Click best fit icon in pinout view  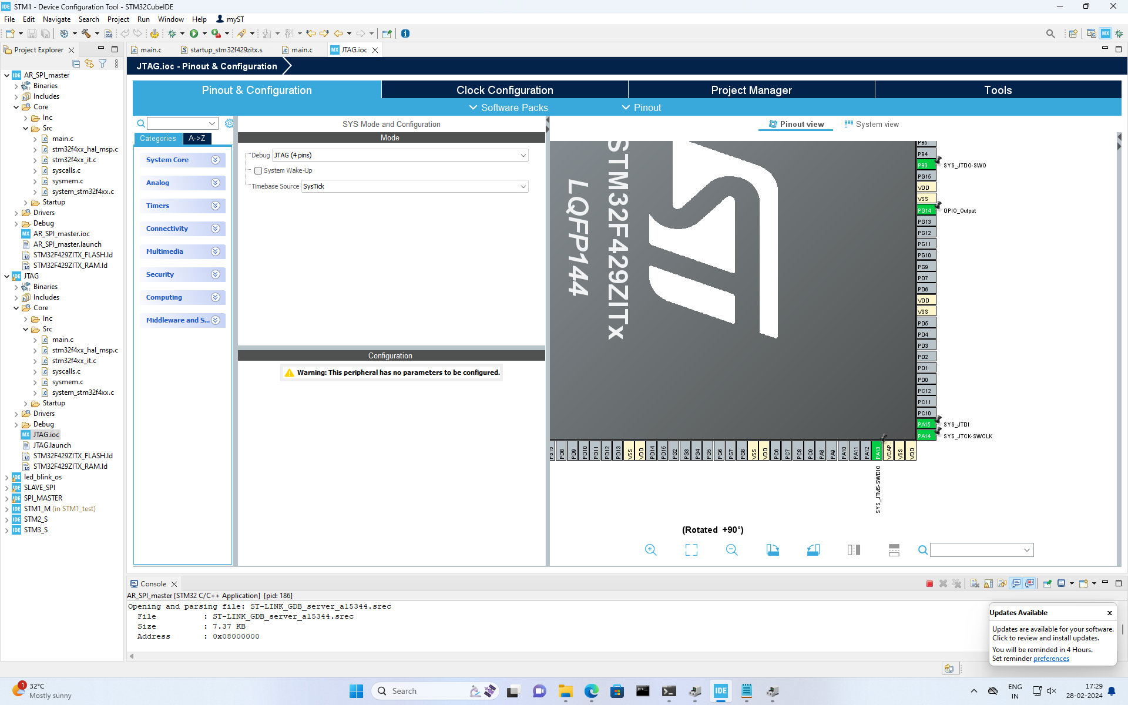pos(691,550)
